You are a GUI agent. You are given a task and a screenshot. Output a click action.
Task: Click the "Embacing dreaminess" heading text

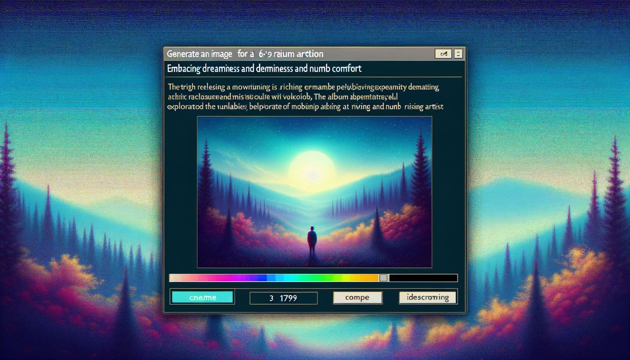(203, 69)
